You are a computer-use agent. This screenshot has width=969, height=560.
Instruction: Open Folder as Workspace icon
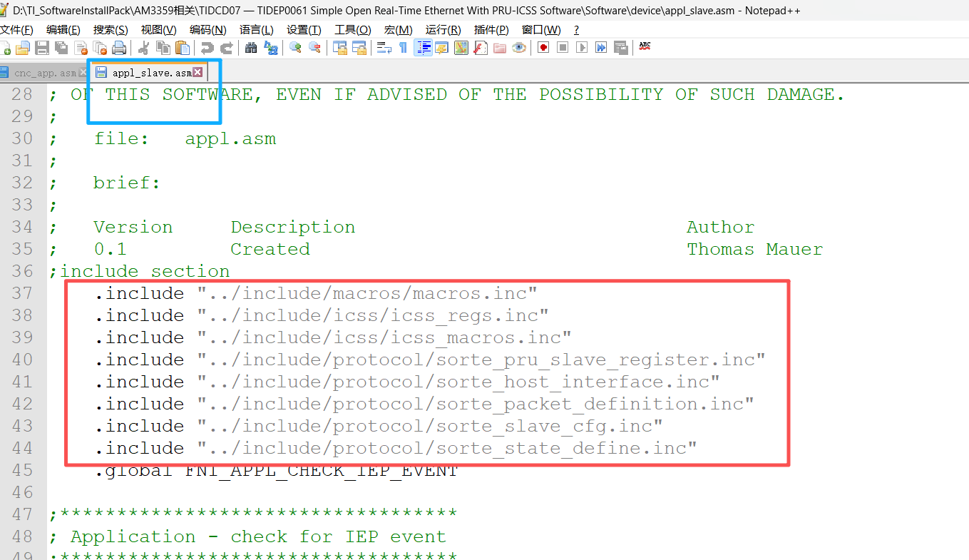click(x=500, y=48)
